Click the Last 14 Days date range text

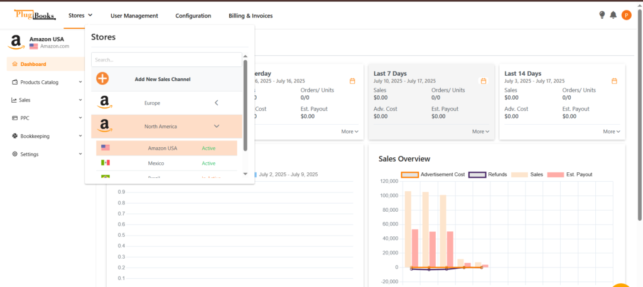534,81
